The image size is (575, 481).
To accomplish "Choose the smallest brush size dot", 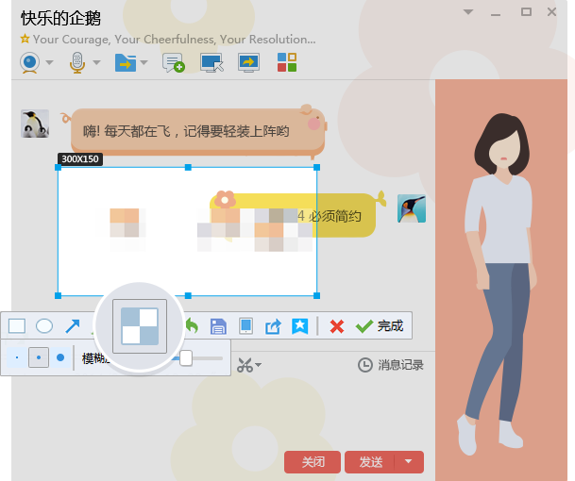I will pyautogui.click(x=17, y=358).
